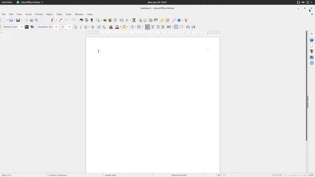This screenshot has height=177, width=315.
Task: Click the Strikethrough icon
Action: click(93, 27)
